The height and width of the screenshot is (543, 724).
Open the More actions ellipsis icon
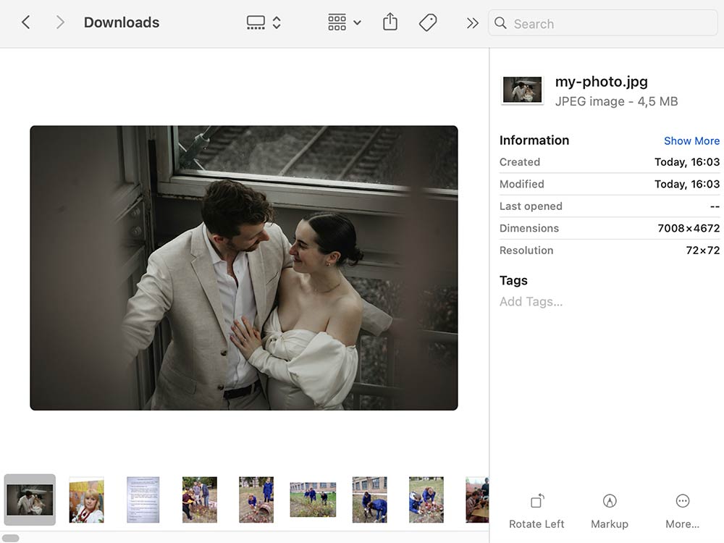(683, 501)
